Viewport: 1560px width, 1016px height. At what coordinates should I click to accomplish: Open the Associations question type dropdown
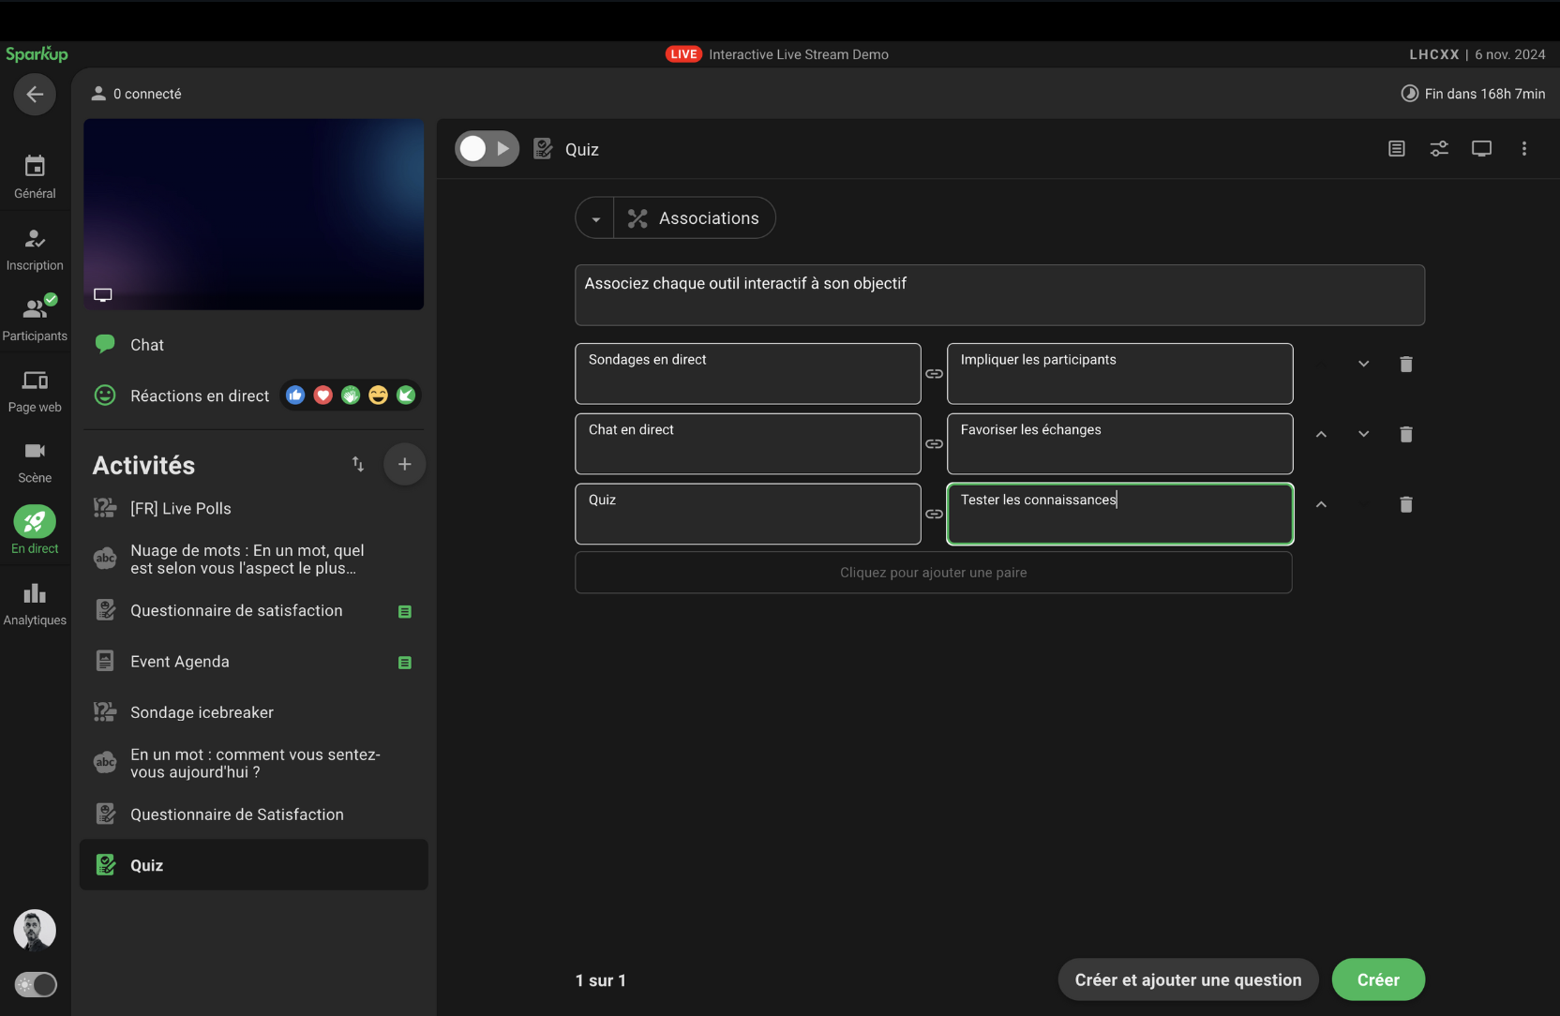[x=595, y=218]
